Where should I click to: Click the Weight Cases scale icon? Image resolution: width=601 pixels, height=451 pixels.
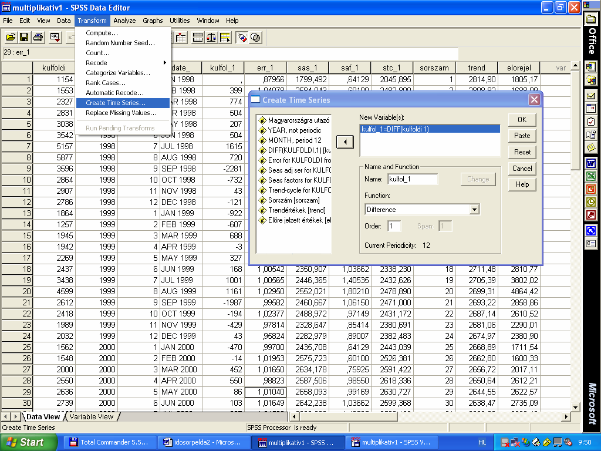pos(211,37)
